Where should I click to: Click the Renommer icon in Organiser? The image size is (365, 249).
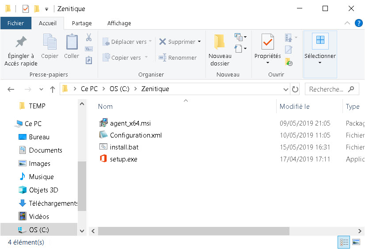pyautogui.click(x=162, y=57)
